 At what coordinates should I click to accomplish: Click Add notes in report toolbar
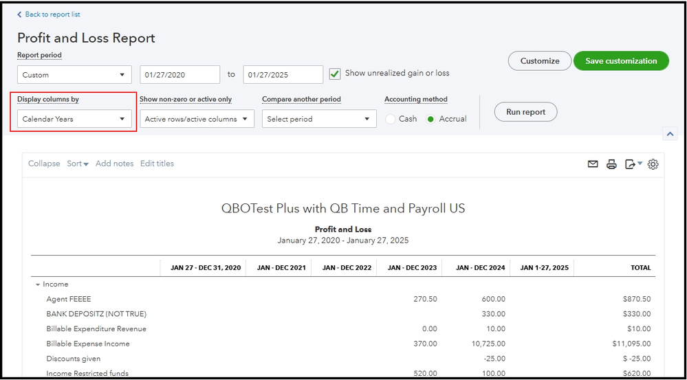(114, 164)
